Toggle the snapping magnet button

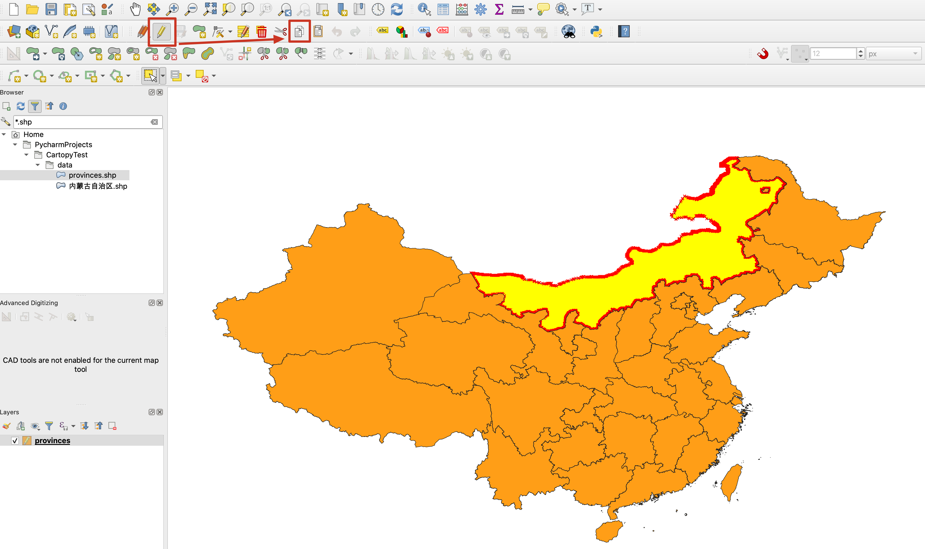pos(762,54)
